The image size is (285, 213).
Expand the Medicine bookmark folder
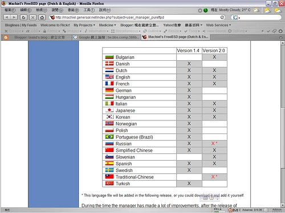pos(107,25)
